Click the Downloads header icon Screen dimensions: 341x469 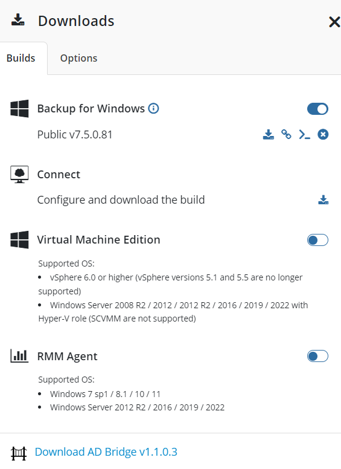18,20
